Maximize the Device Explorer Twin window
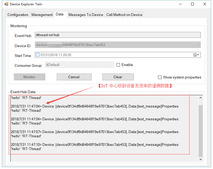This screenshot has height=169, width=213. (x=192, y=4)
